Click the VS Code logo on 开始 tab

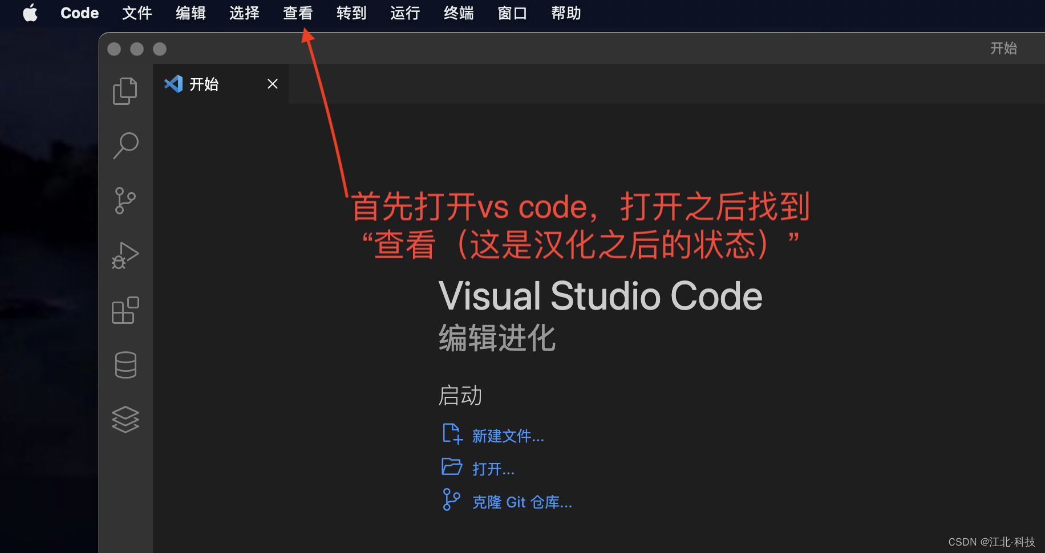173,84
